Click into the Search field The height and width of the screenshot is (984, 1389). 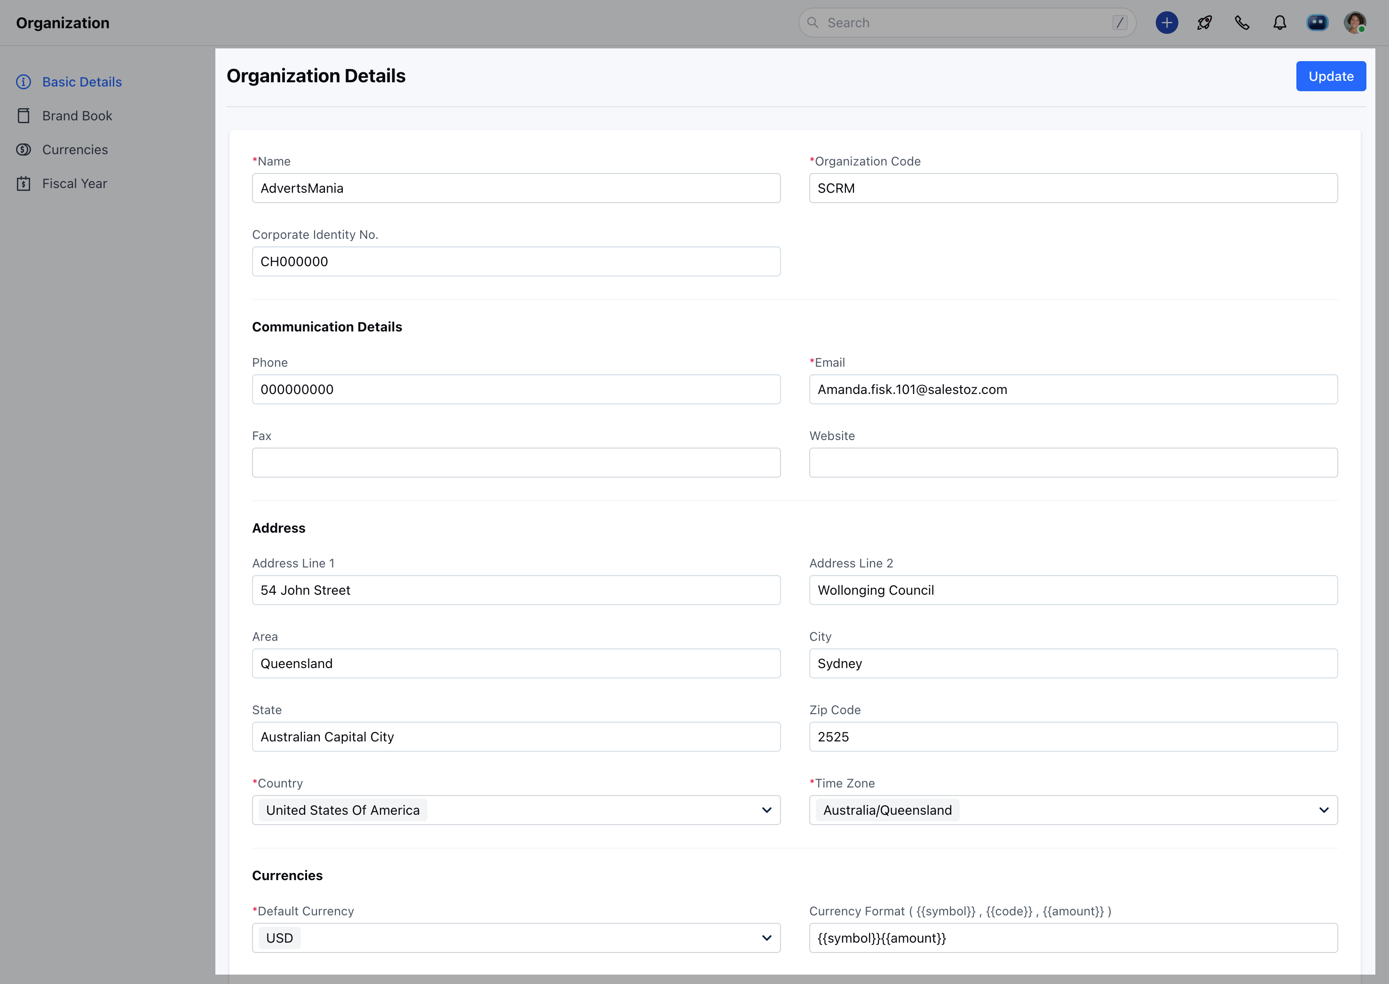(963, 23)
